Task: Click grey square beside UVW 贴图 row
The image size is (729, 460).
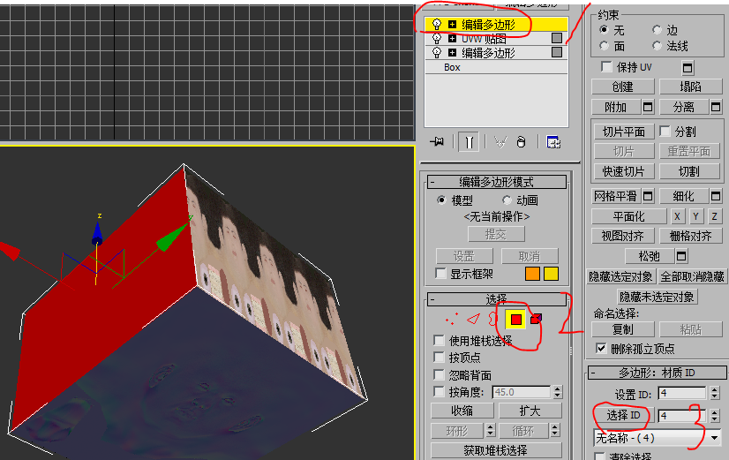Action: 557,38
